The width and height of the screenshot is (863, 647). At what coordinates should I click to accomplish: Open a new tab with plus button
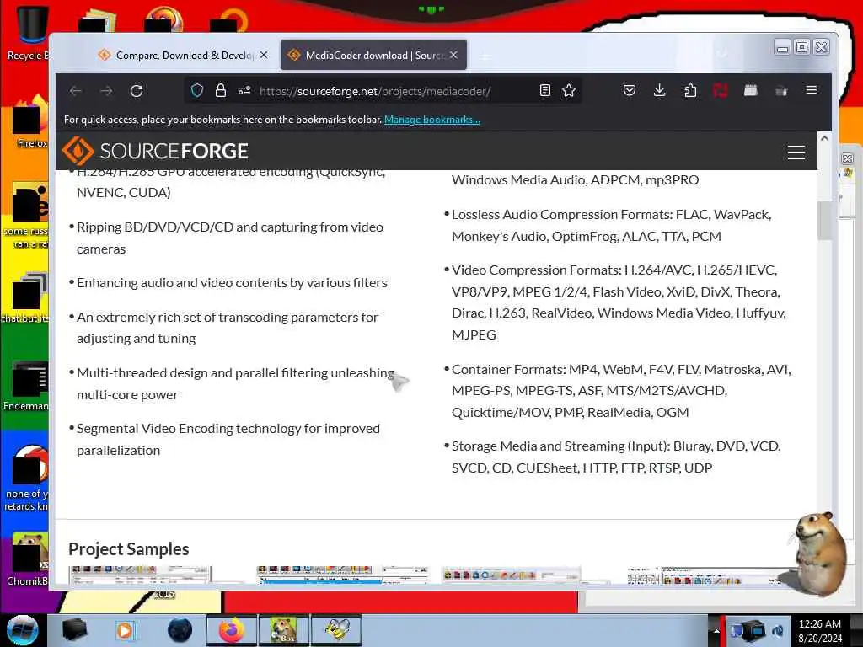point(485,56)
